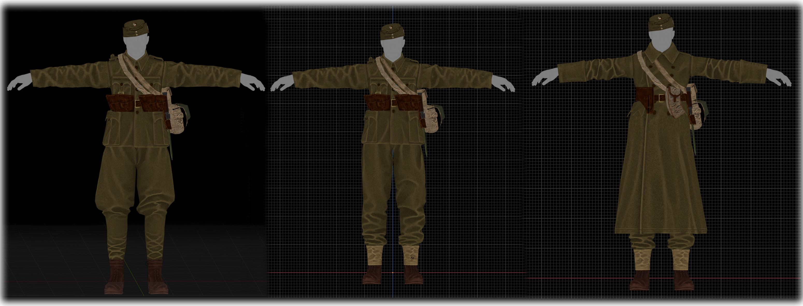The width and height of the screenshot is (803, 306).
Task: Click the origin point on the red axis line
Action: [393, 273]
